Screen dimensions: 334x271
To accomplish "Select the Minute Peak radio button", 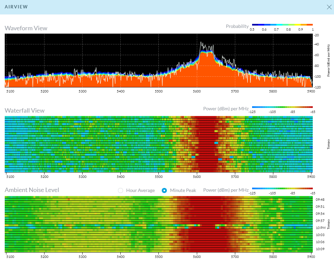I will pos(164,190).
